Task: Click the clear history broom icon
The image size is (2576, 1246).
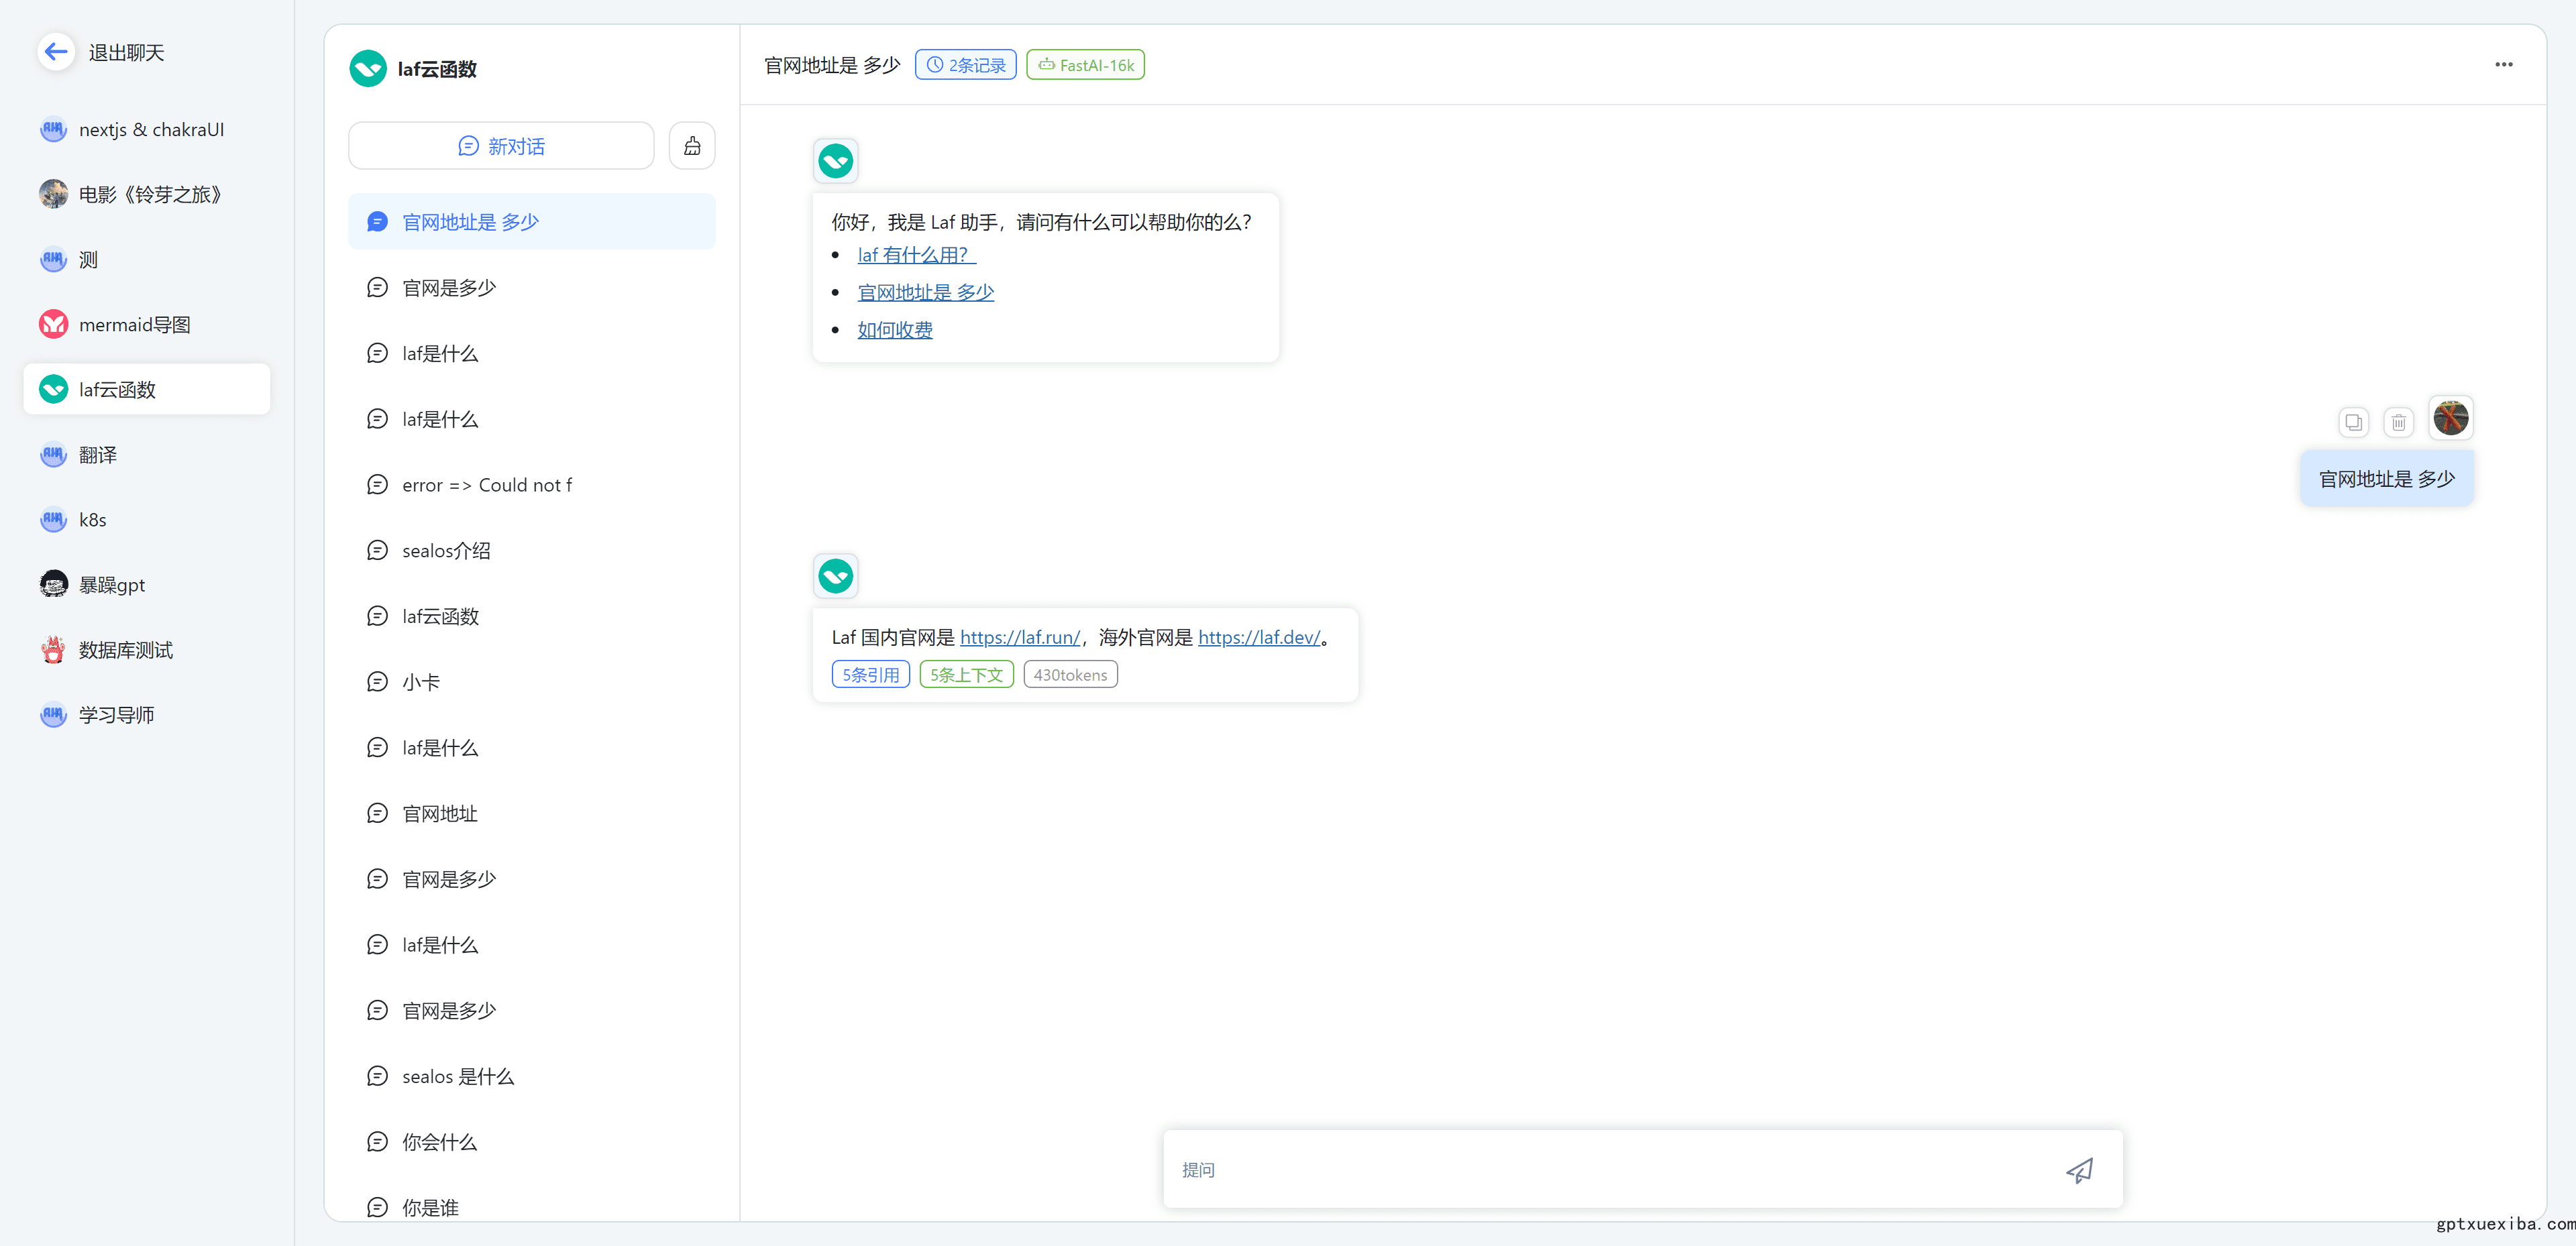Action: tap(692, 146)
